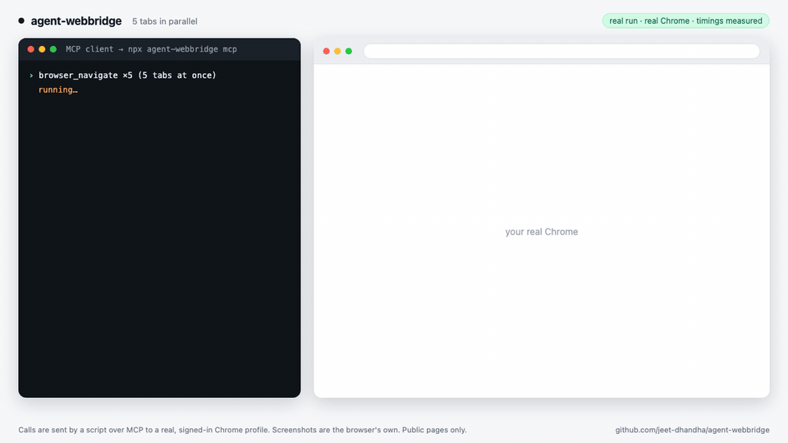Click the green zoom dot on Chrome window

click(349, 51)
